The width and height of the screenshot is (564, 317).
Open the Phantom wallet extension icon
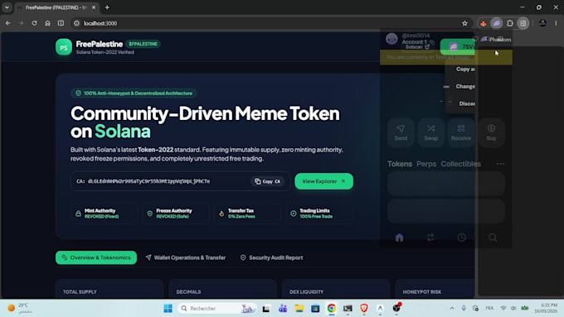pyautogui.click(x=496, y=23)
